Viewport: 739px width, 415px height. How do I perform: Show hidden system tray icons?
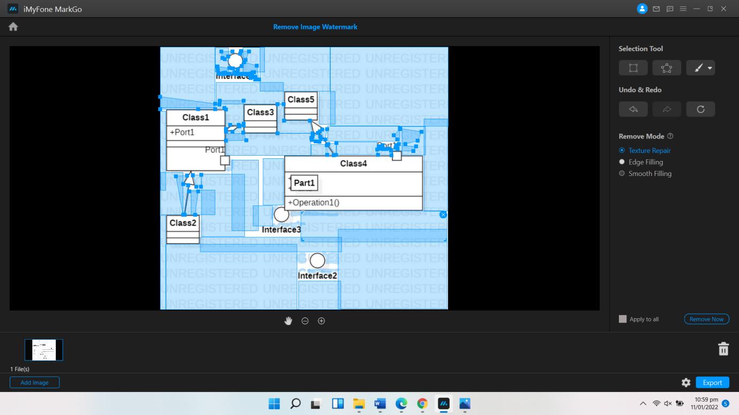coord(643,404)
